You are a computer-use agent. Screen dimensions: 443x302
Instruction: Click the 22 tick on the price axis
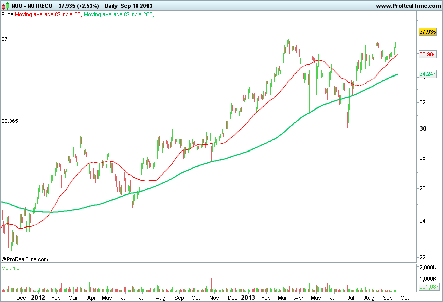pos(423,257)
